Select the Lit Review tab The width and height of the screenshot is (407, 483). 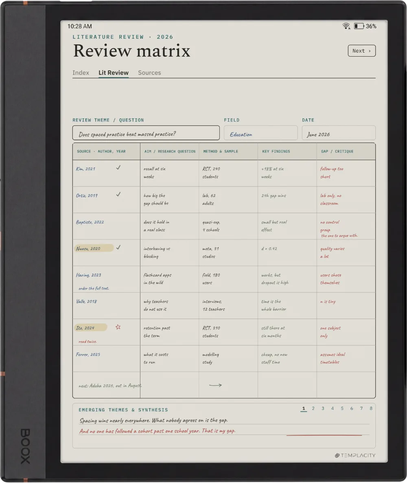tap(114, 73)
